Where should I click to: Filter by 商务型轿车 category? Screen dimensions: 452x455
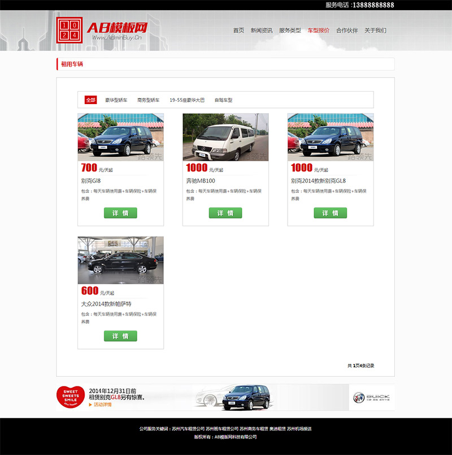(x=149, y=100)
